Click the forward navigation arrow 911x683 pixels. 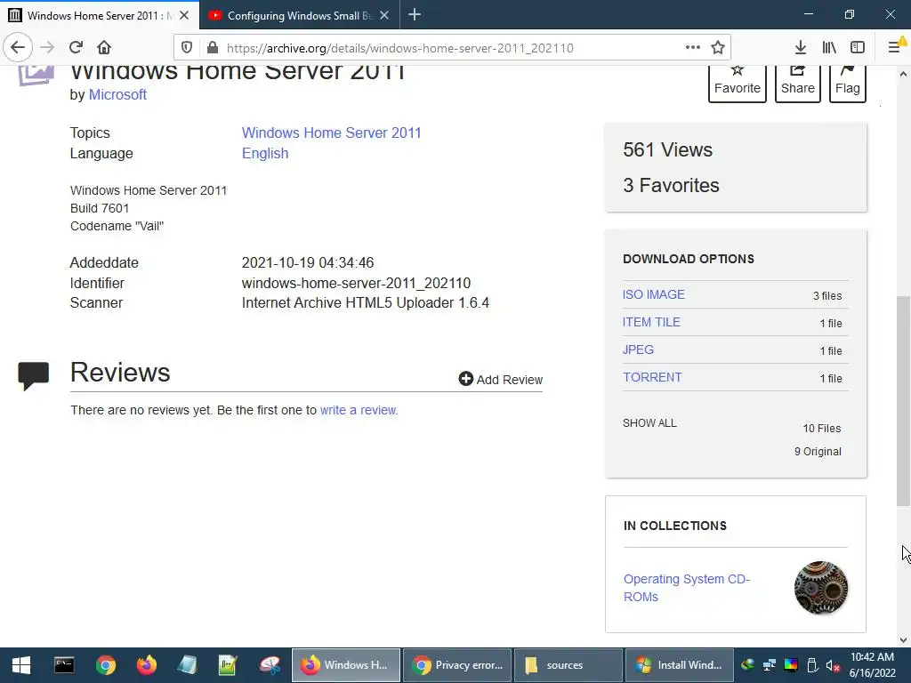[47, 47]
